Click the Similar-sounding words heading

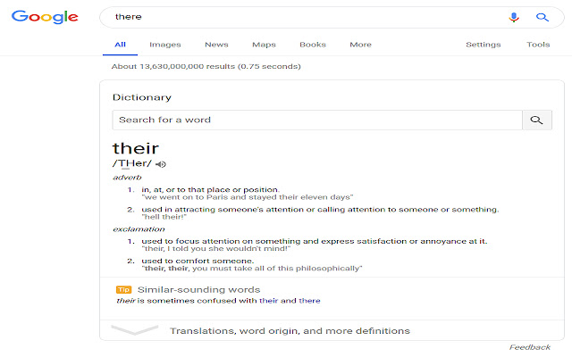click(x=198, y=290)
